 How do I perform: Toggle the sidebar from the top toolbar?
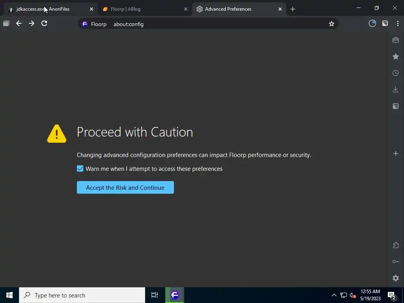(385, 23)
